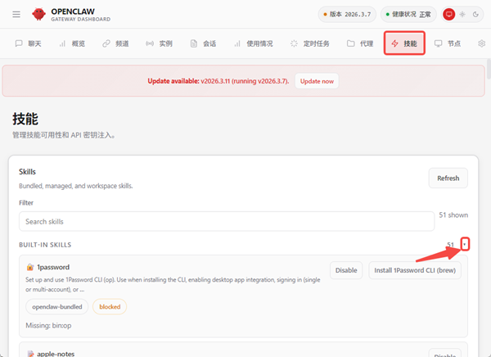The width and height of the screenshot is (491, 357).
Task: Click the Search skills filter field
Action: point(227,221)
